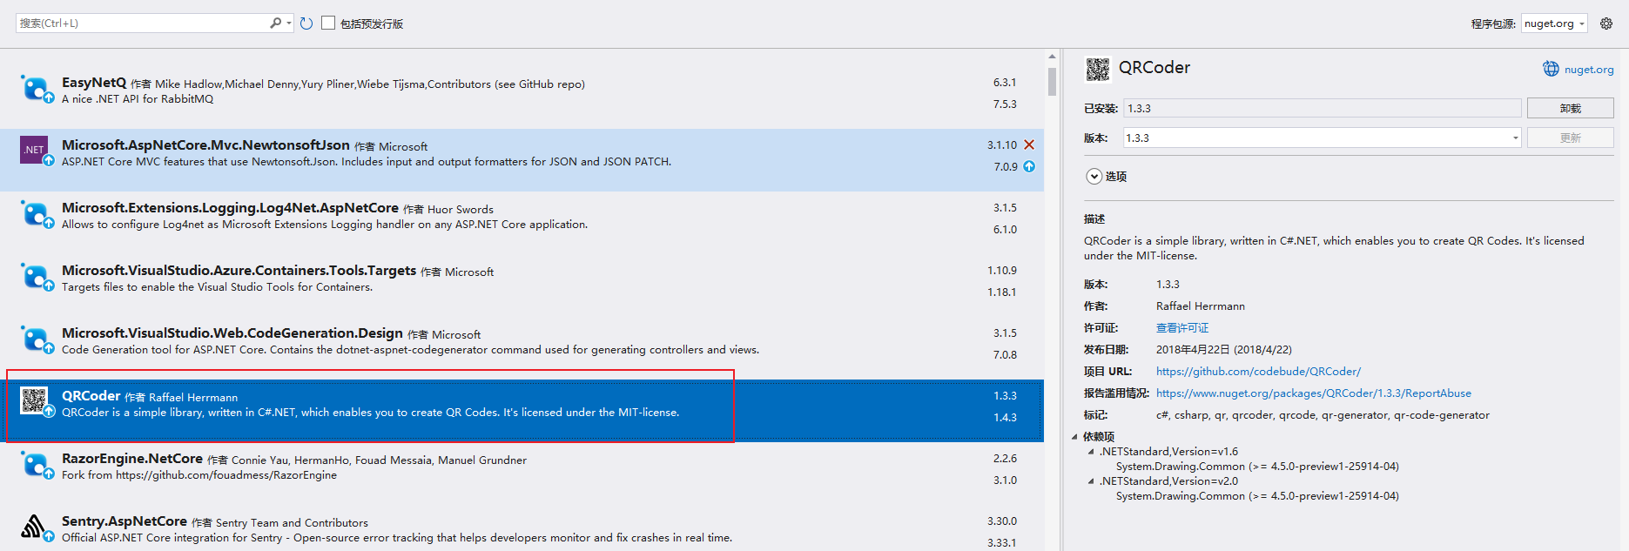The height and width of the screenshot is (551, 1629).
Task: Uninstall Microsoft.AspNetCore.Mvc.NewtonsoftJson via red X
Action: [1029, 144]
